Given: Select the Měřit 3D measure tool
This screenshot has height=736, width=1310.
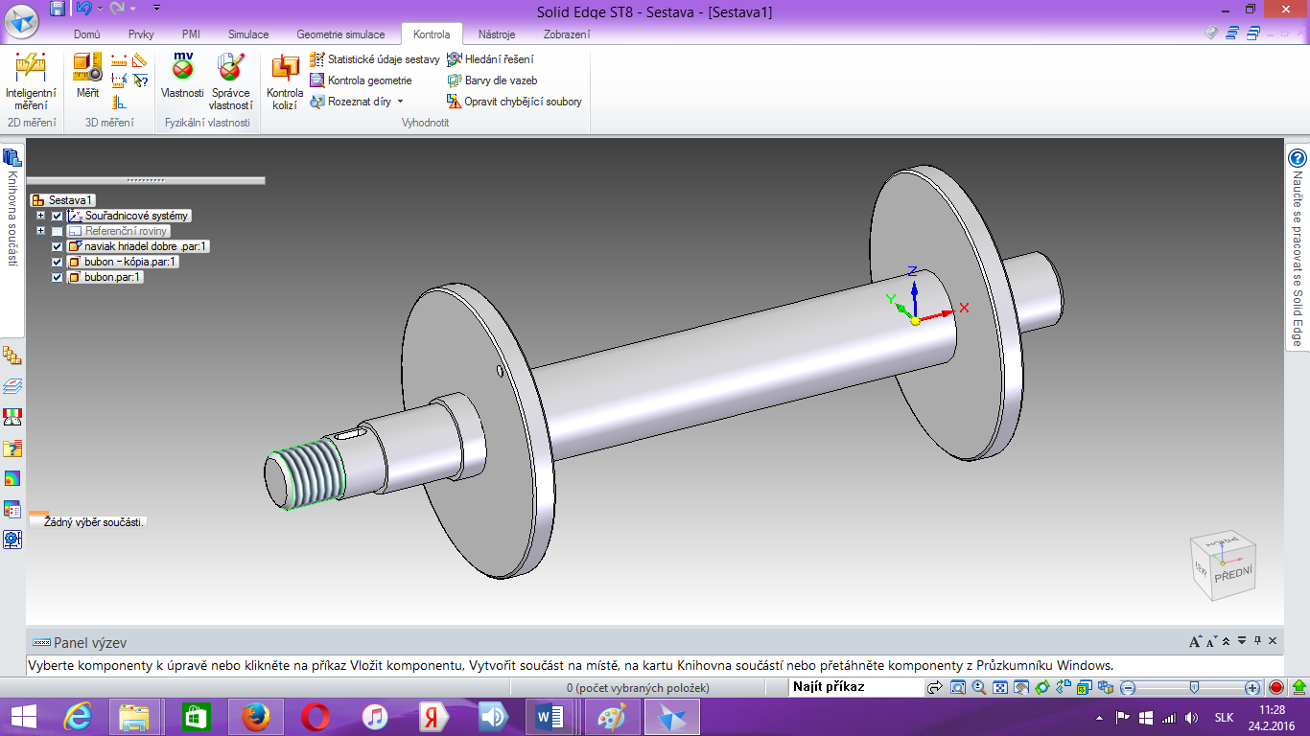Looking at the screenshot, I should tap(87, 77).
